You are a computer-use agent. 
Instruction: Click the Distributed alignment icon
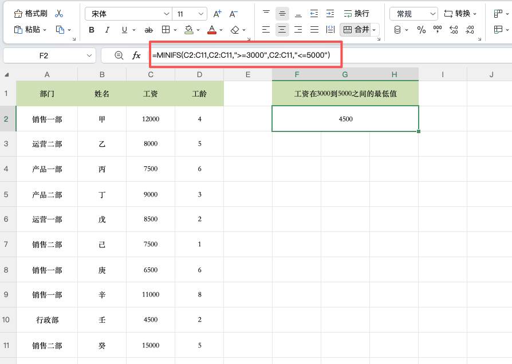[x=330, y=30]
